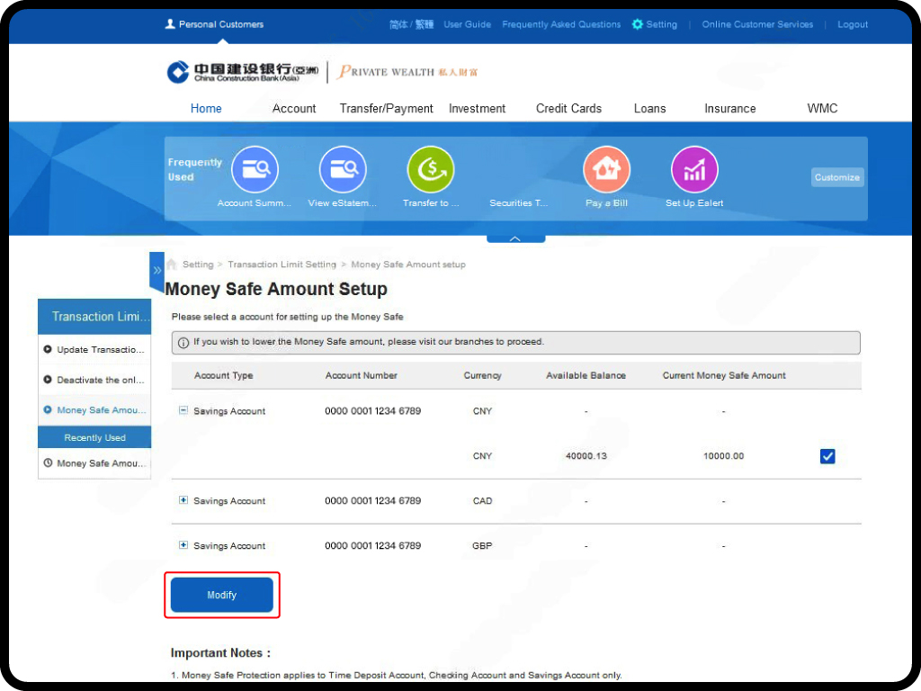Image resolution: width=921 pixels, height=691 pixels.
Task: Click the View eStatement shortcut icon
Action: pos(343,169)
